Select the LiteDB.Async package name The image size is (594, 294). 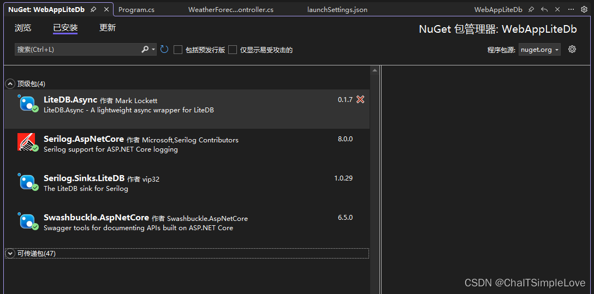(x=70, y=100)
